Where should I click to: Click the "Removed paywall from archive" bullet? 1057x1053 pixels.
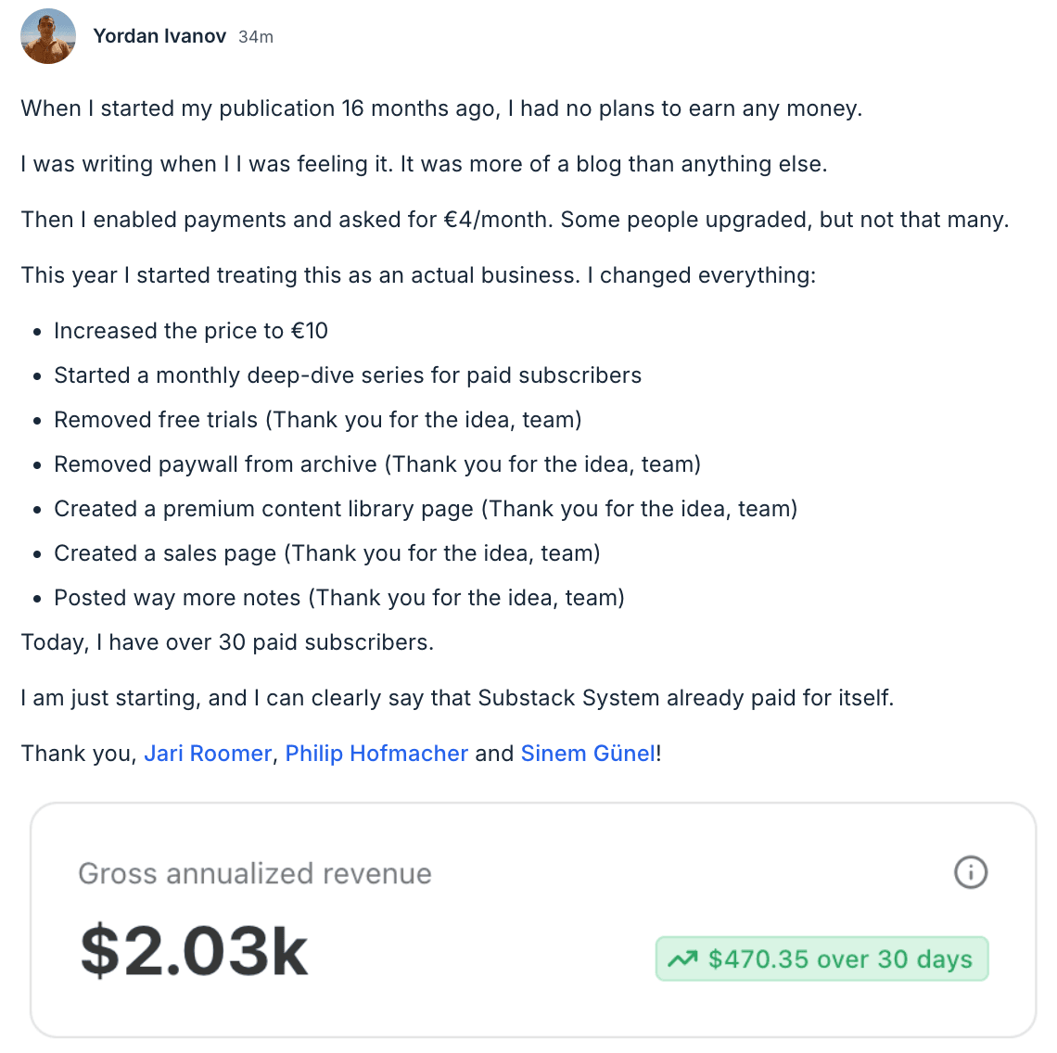[x=377, y=464]
